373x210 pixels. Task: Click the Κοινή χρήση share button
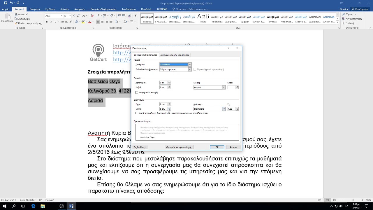pyautogui.click(x=360, y=9)
